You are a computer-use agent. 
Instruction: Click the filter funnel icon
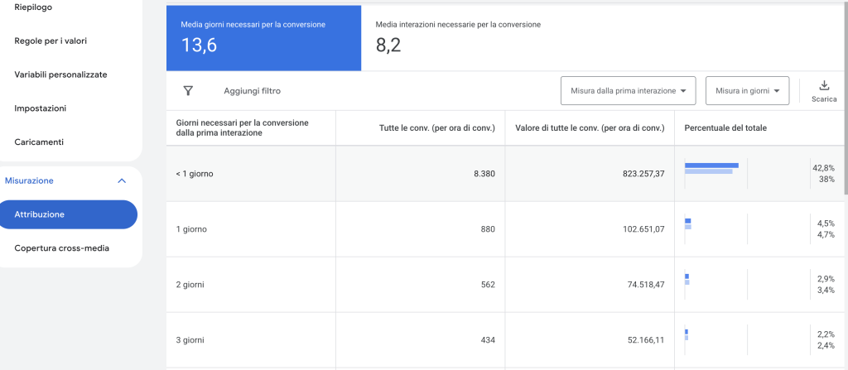coord(188,91)
